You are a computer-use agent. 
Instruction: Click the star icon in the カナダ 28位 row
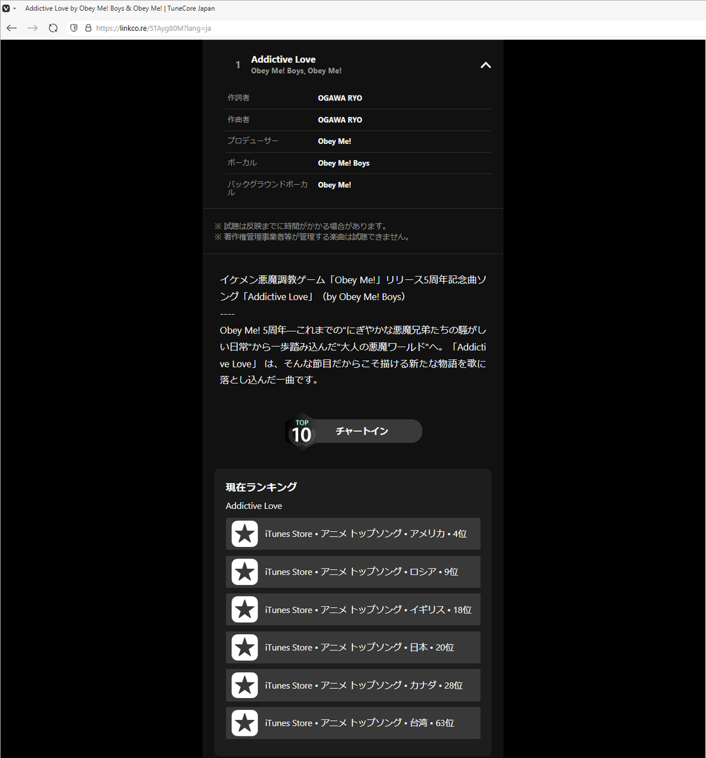[x=244, y=685]
